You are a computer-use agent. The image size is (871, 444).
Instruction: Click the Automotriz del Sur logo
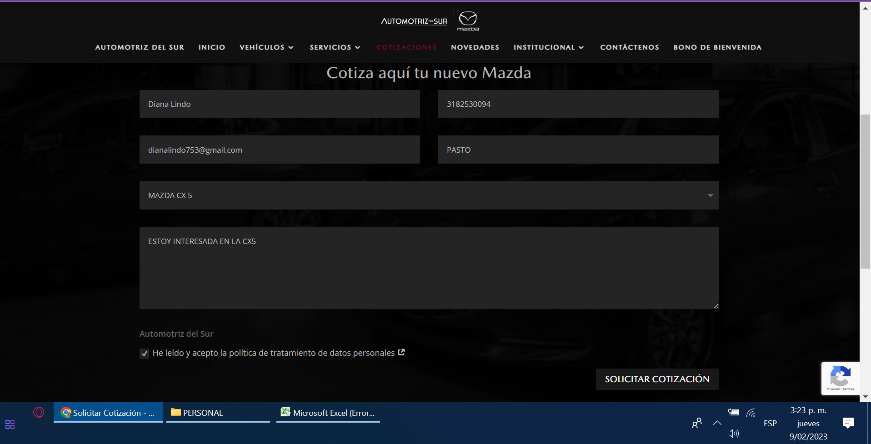414,21
